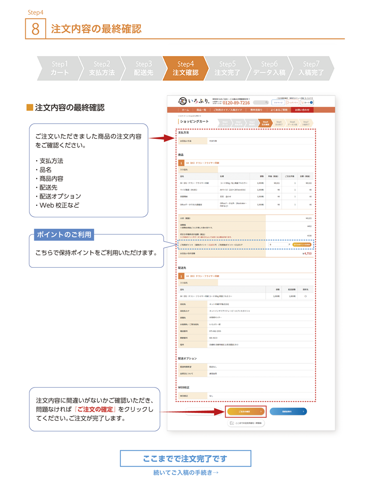Viewport: 371px width, 486px height.
Task: Click the WEB校正 section heading in cart page
Action: pyautogui.click(x=184, y=388)
